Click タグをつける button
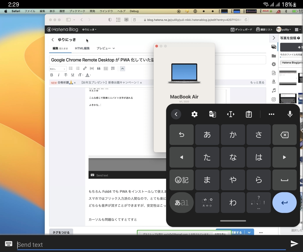 (x=61, y=232)
